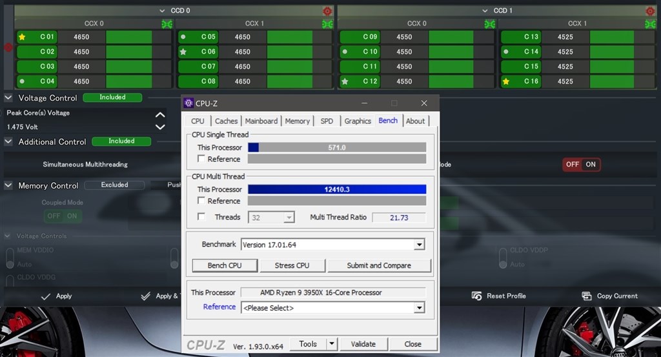Click the silver star on core C 12
Image resolution: width=661 pixels, height=357 pixels.
click(345, 81)
